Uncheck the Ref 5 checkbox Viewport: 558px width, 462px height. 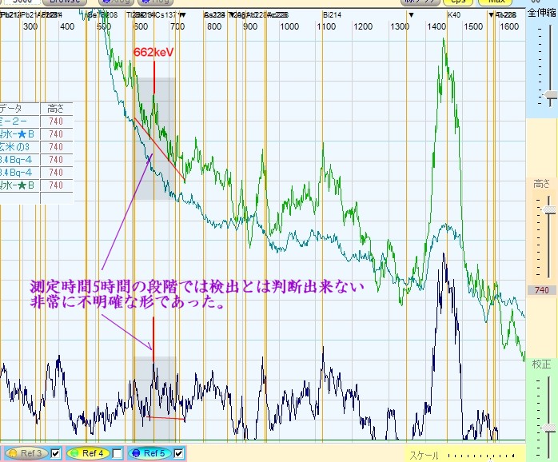pyautogui.click(x=178, y=453)
